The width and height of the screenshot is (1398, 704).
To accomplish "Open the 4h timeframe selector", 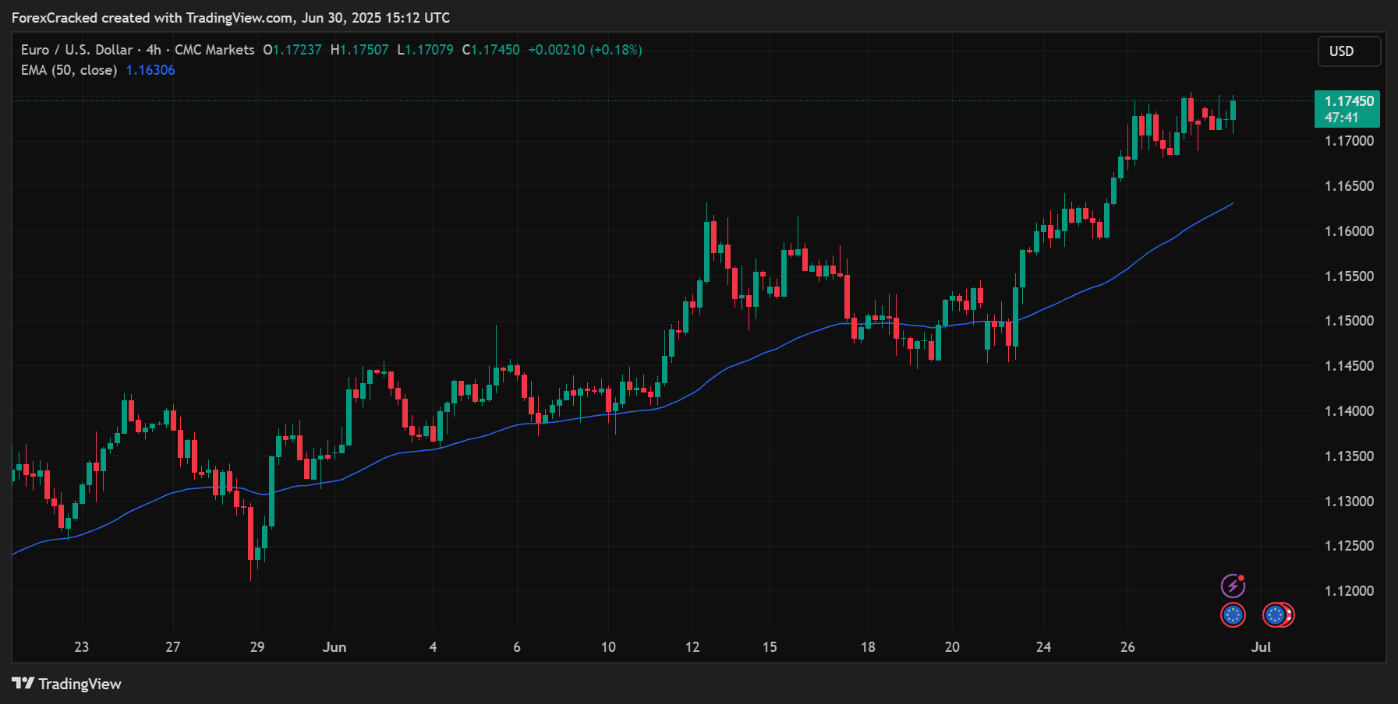I will 153,49.
